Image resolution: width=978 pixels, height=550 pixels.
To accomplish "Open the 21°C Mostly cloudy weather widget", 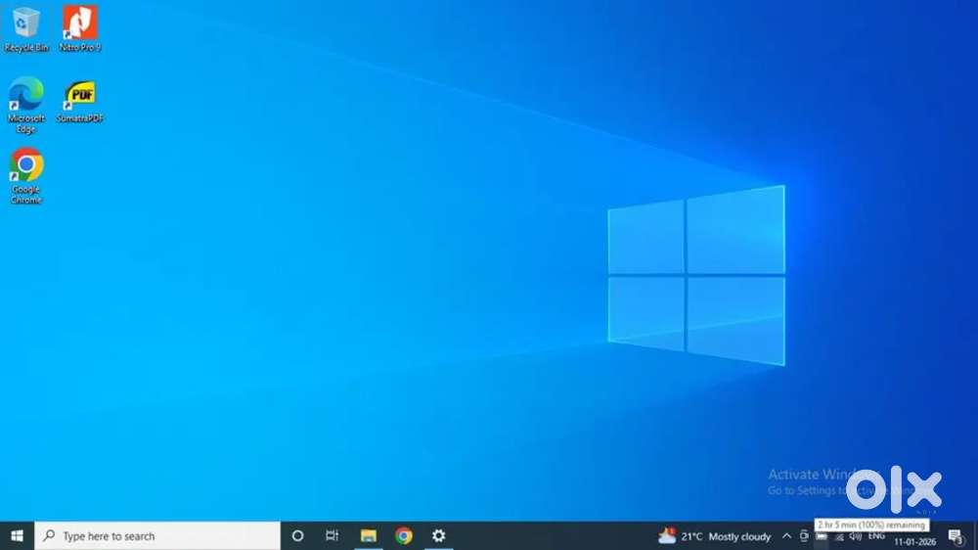I will (x=716, y=536).
